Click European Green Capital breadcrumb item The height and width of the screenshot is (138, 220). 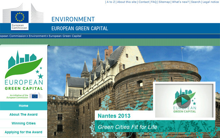(x=65, y=36)
